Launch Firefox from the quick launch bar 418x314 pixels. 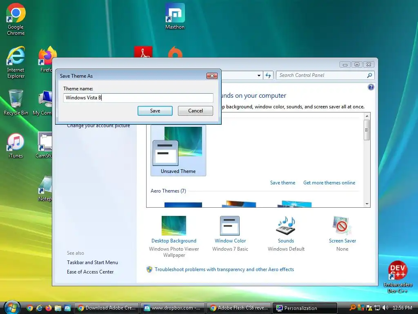[49, 308]
